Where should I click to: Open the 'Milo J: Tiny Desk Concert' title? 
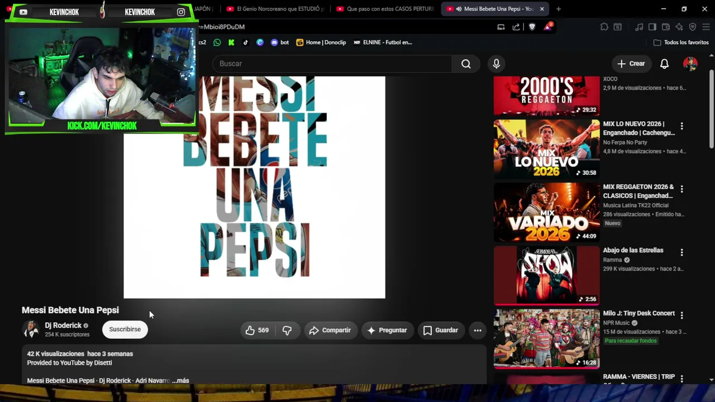tap(639, 313)
